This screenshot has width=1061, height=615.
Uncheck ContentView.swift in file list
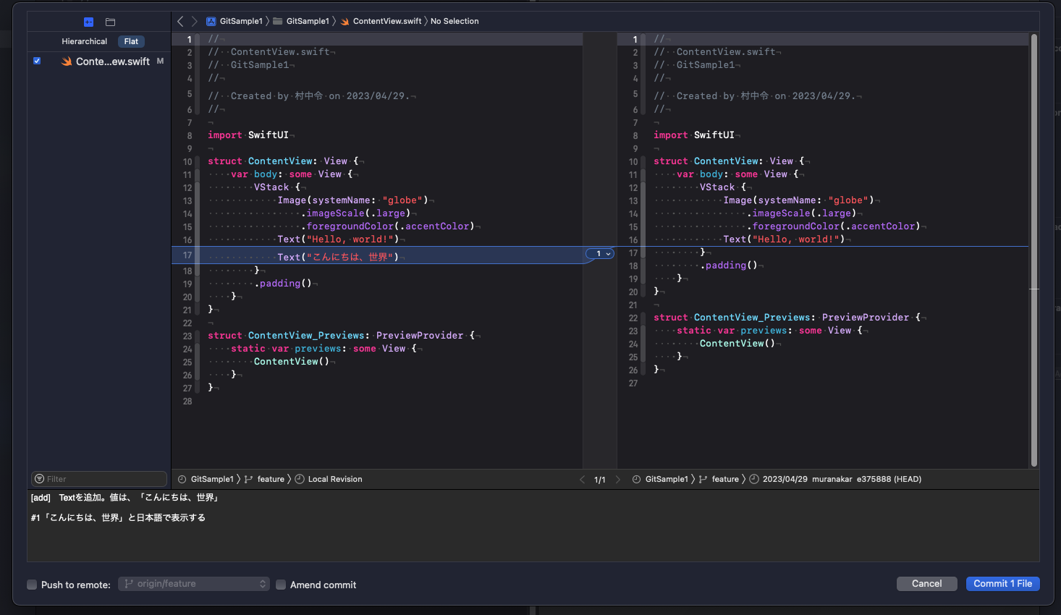click(37, 61)
